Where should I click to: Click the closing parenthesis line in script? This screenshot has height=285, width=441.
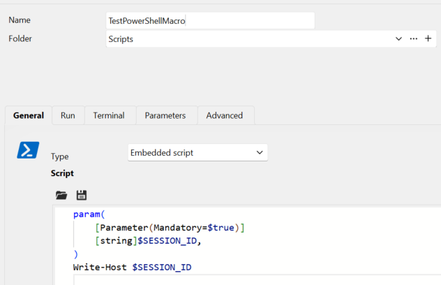(75, 254)
